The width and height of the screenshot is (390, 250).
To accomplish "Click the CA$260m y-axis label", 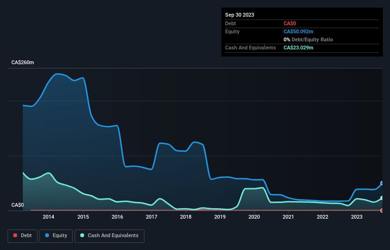I will point(23,62).
